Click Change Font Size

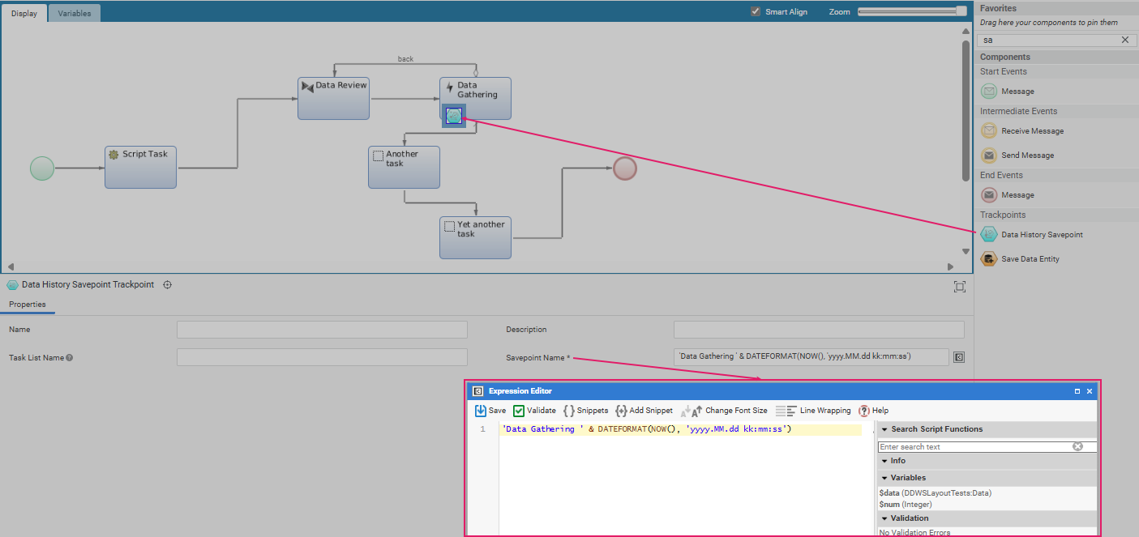(724, 411)
